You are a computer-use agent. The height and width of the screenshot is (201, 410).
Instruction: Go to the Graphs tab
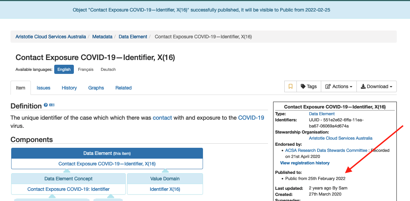[96, 88]
